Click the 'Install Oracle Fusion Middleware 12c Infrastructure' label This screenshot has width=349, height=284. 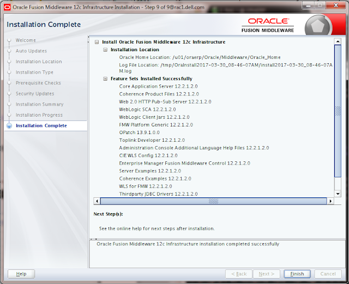[x=164, y=42]
